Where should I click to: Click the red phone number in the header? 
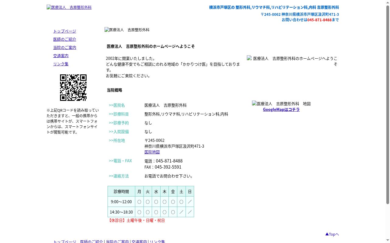tap(319, 20)
